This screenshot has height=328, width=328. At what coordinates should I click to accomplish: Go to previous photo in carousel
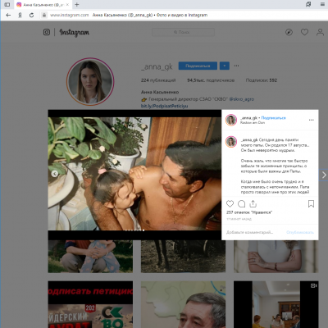point(55,174)
